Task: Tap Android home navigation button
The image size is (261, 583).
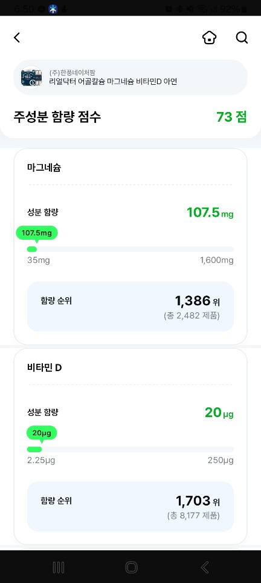Action: [131, 567]
